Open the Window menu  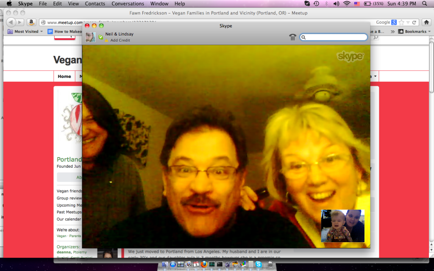(x=159, y=3)
